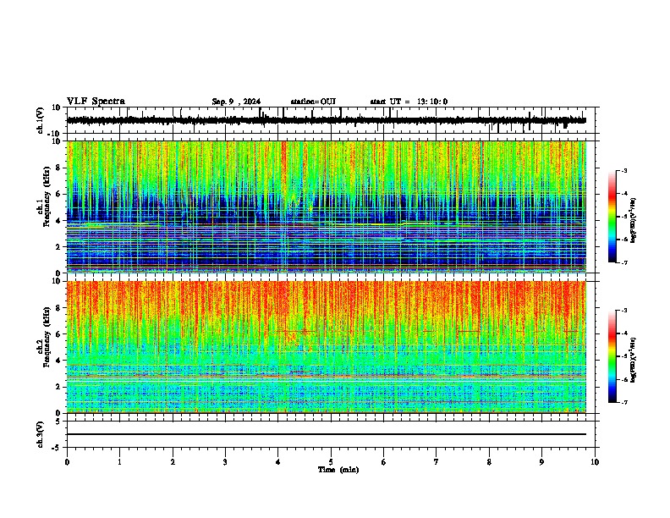
Task: Select the date text Sep. 9, 2024
Action: coord(236,102)
